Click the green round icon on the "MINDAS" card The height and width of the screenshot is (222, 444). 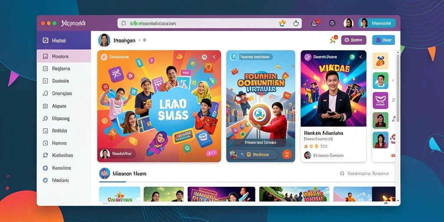(x=352, y=57)
